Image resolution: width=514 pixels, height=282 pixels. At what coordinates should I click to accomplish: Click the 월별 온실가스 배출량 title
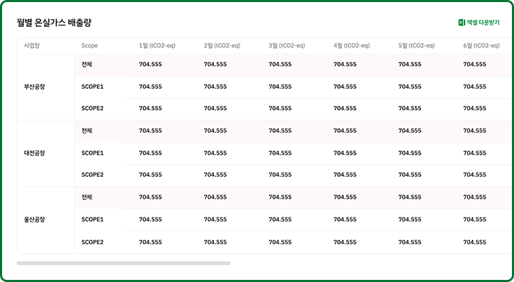(54, 23)
